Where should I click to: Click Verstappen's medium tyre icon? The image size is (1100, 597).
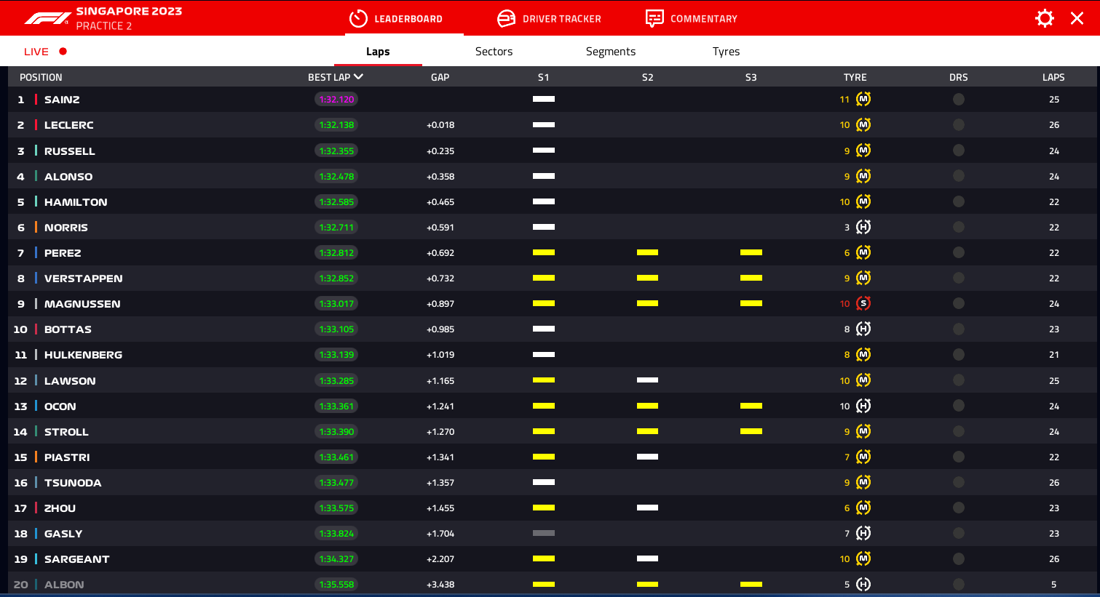tap(863, 278)
